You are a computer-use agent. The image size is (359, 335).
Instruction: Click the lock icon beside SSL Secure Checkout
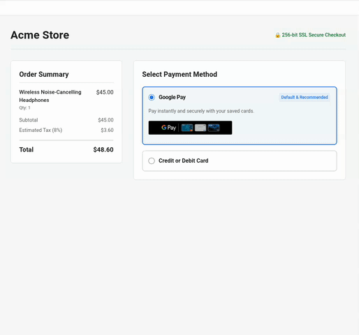[x=277, y=35]
